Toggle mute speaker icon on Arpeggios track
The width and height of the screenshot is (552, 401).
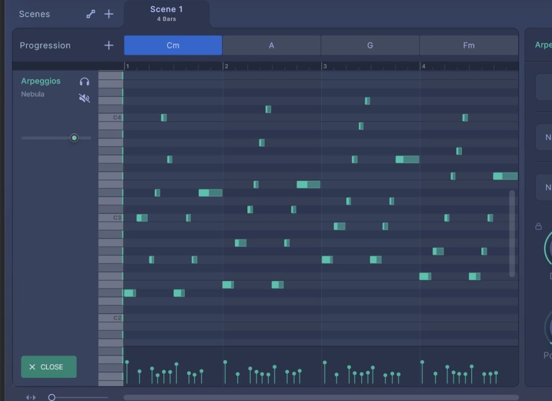tap(85, 98)
